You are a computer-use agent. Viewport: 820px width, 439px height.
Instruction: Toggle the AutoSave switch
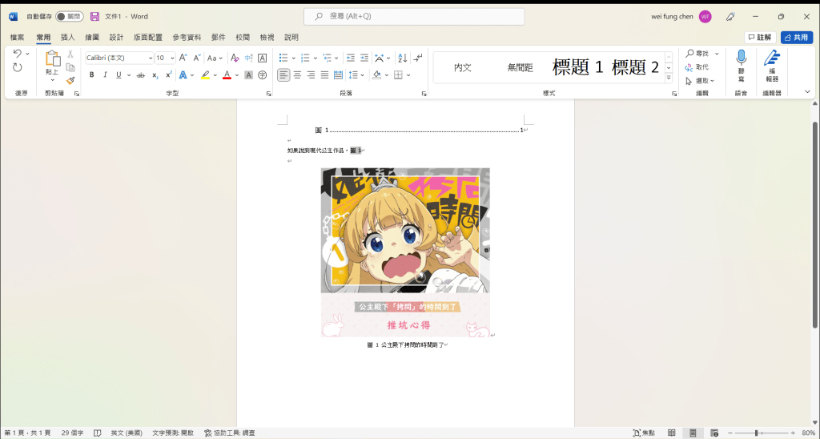coord(69,16)
